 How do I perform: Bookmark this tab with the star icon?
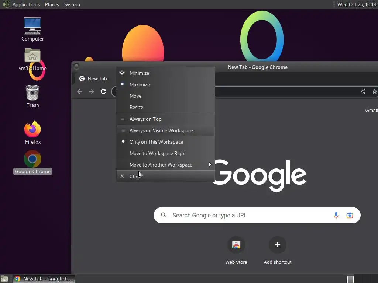[x=374, y=91]
